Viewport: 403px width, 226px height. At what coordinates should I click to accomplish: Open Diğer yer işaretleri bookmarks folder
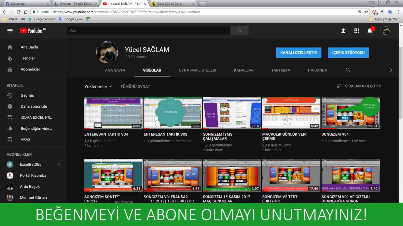coord(384,19)
